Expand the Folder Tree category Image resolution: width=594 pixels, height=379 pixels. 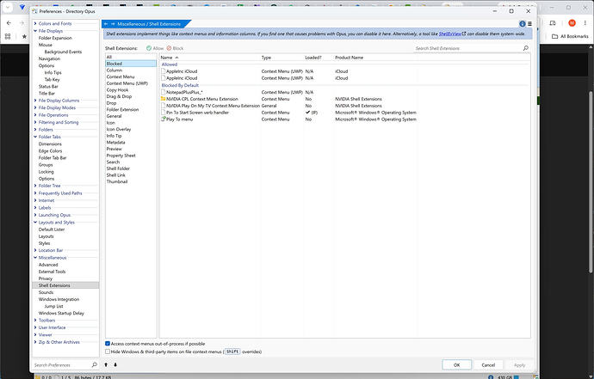[35, 186]
